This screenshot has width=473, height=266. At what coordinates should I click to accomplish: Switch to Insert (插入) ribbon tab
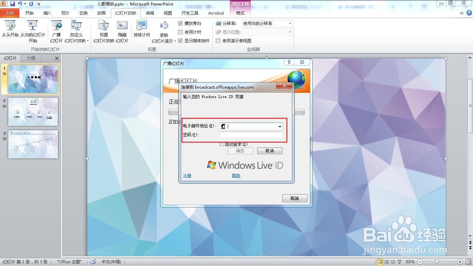(47, 13)
